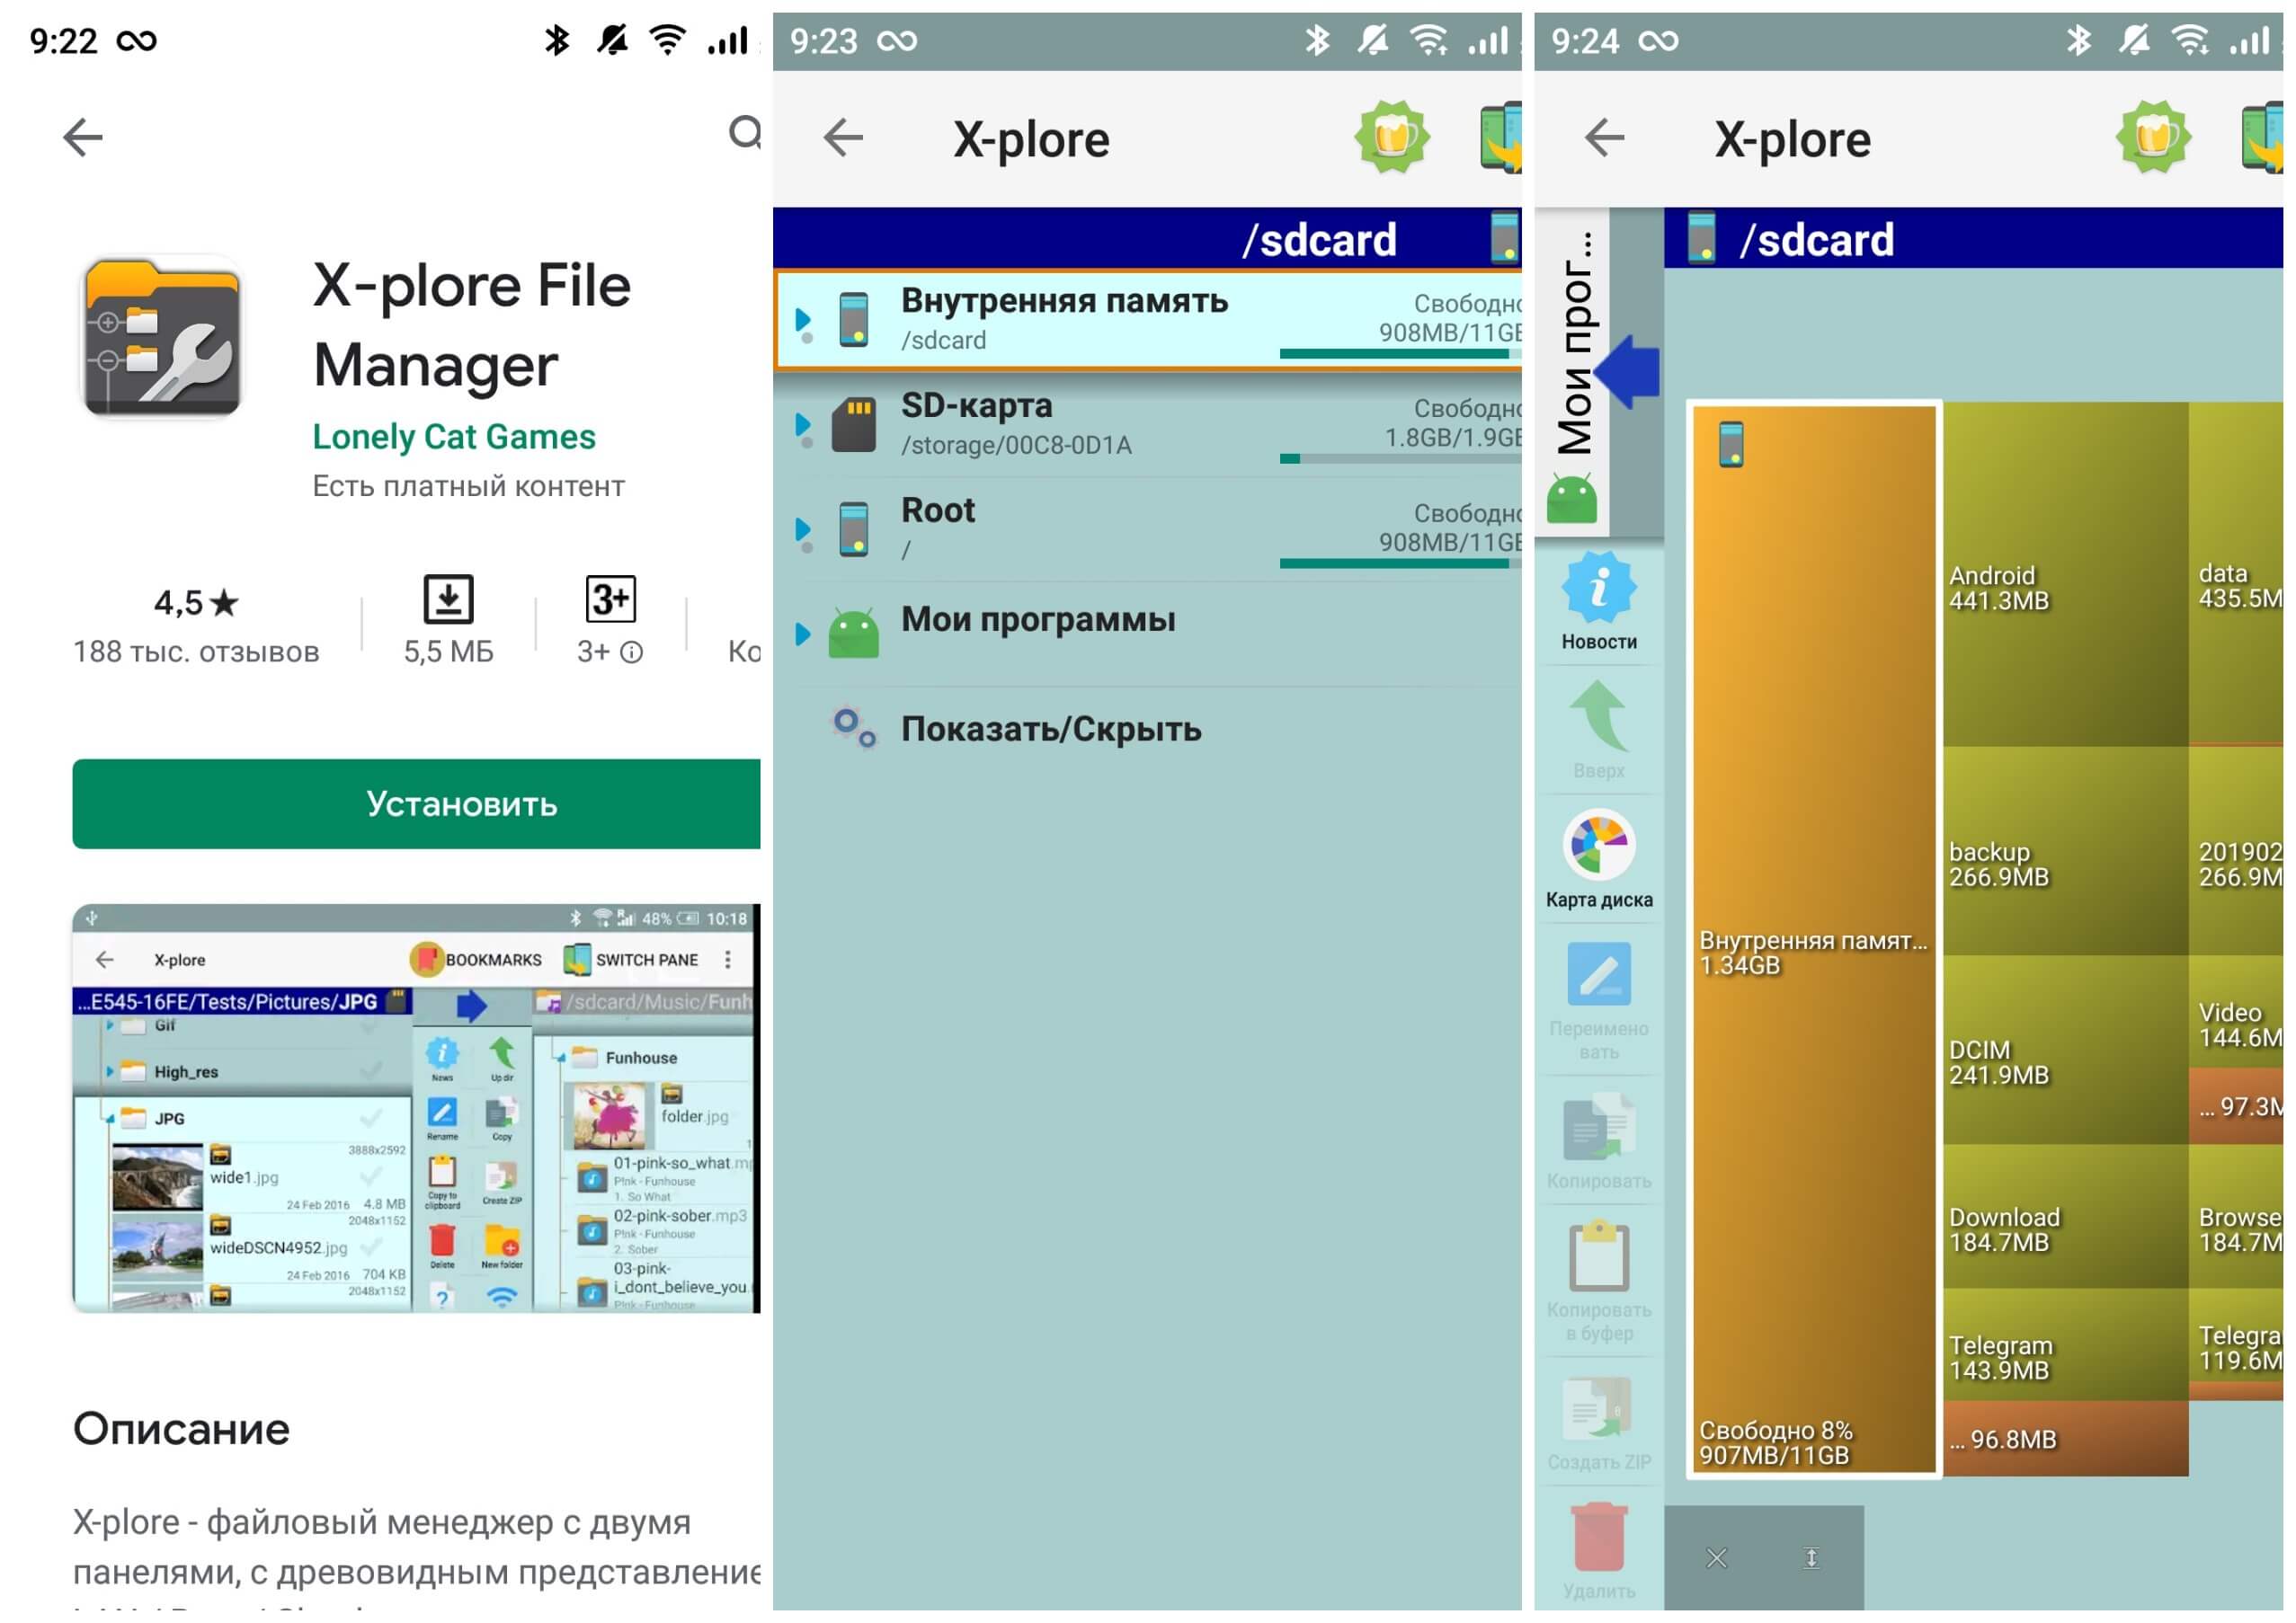Tap the /sdcard path bar in middle screen
Image resolution: width=2296 pixels, height=1623 pixels.
tap(1148, 239)
